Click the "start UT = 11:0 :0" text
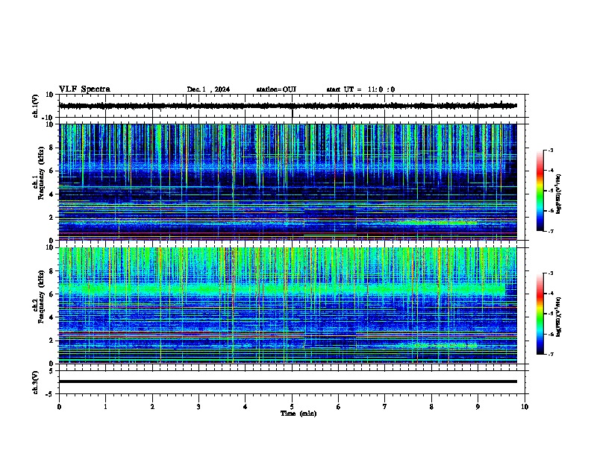This screenshot has width=591, height=456. point(360,89)
